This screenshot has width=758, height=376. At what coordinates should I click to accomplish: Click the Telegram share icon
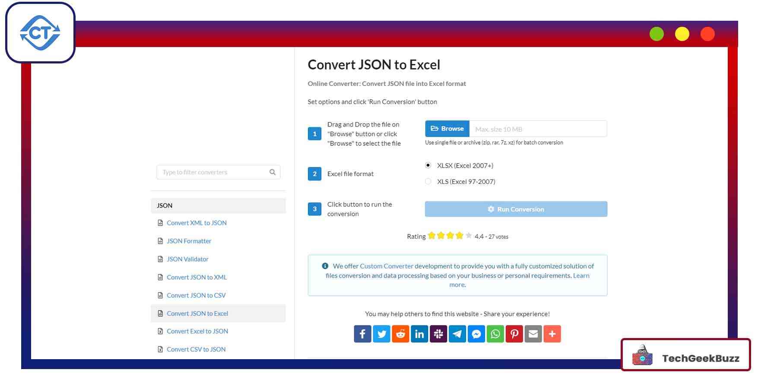click(x=457, y=334)
